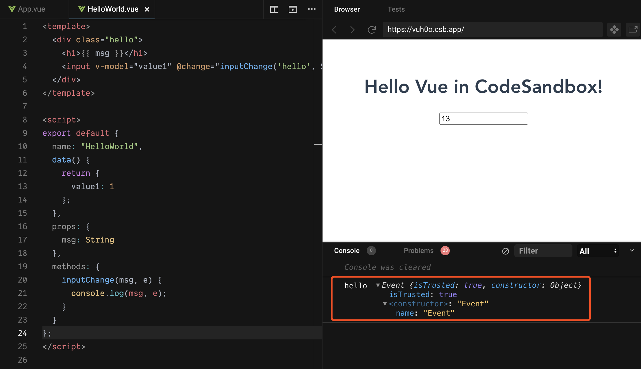Open the App.vue editor tab
This screenshot has height=369, width=641.
point(27,9)
